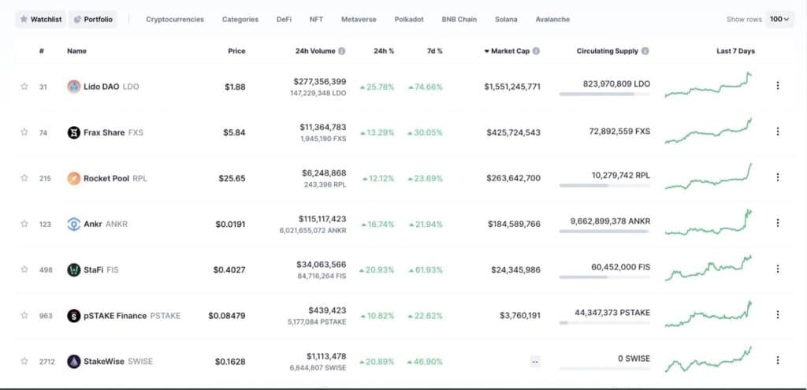Click Ankr volume $115,117,423
The image size is (807, 390).
point(322,219)
